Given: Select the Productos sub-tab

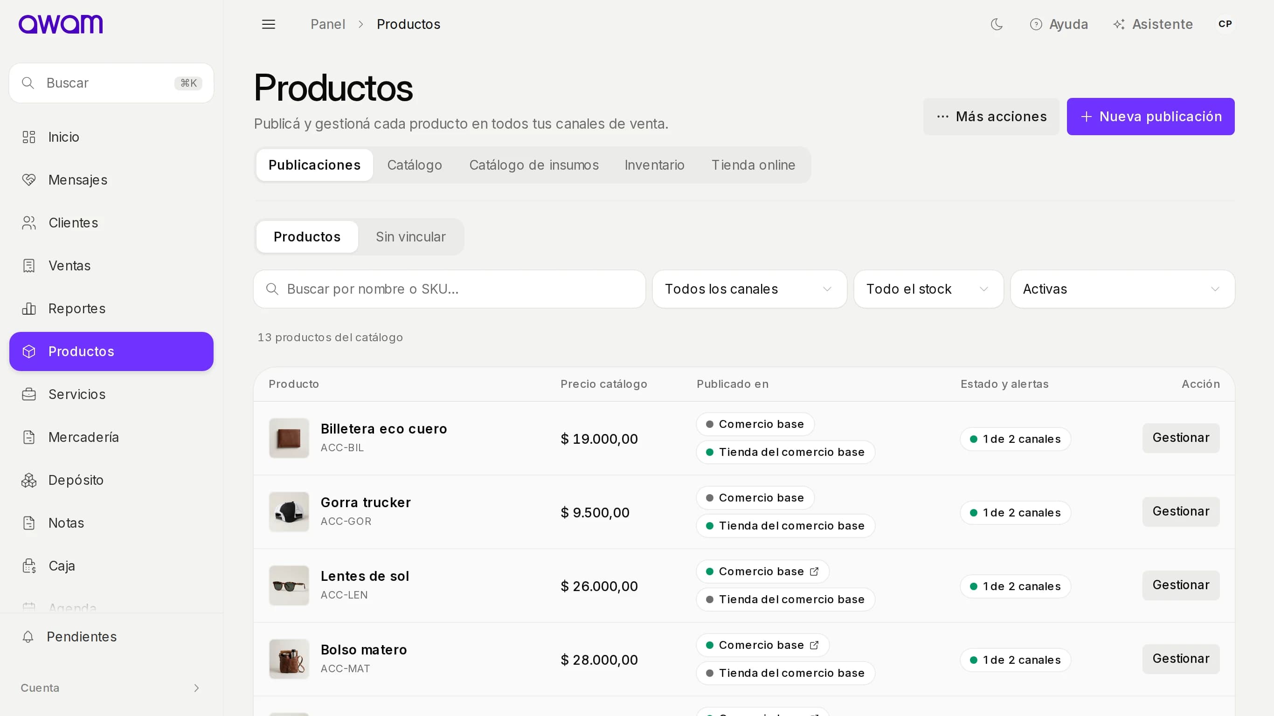Looking at the screenshot, I should coord(307,237).
